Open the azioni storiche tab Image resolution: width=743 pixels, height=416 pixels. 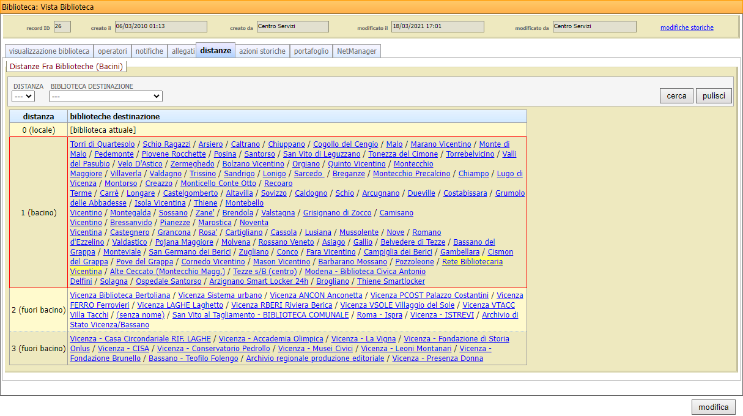(x=262, y=51)
